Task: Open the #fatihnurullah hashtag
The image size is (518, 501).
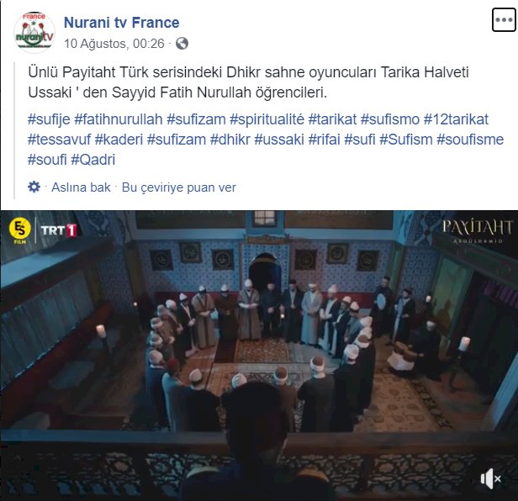Action: [119, 119]
